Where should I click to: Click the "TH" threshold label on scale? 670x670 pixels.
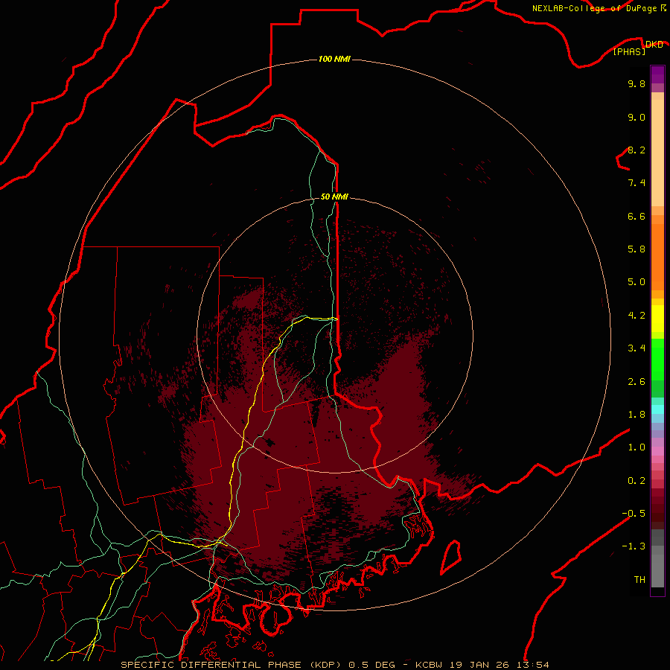tap(639, 580)
